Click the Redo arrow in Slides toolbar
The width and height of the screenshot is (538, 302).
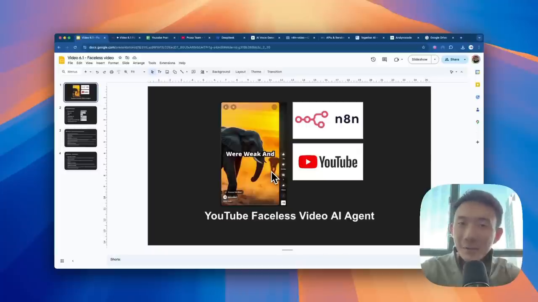point(104,72)
